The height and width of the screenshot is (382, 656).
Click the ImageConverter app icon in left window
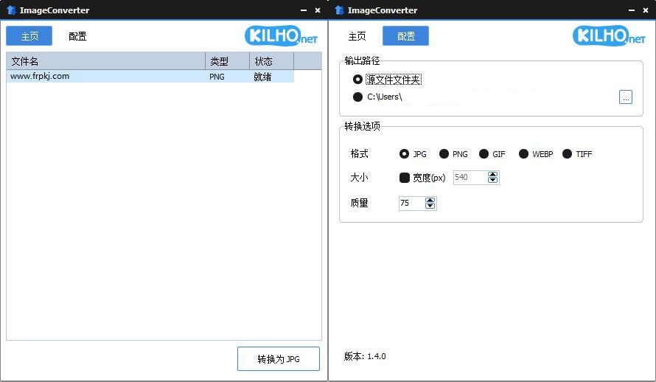tap(11, 10)
